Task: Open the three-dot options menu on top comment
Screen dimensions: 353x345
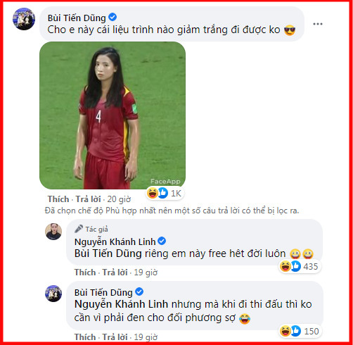Action: (318, 24)
